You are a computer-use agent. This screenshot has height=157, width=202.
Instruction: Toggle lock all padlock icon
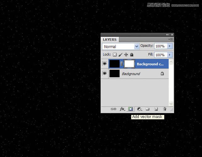tap(132, 55)
